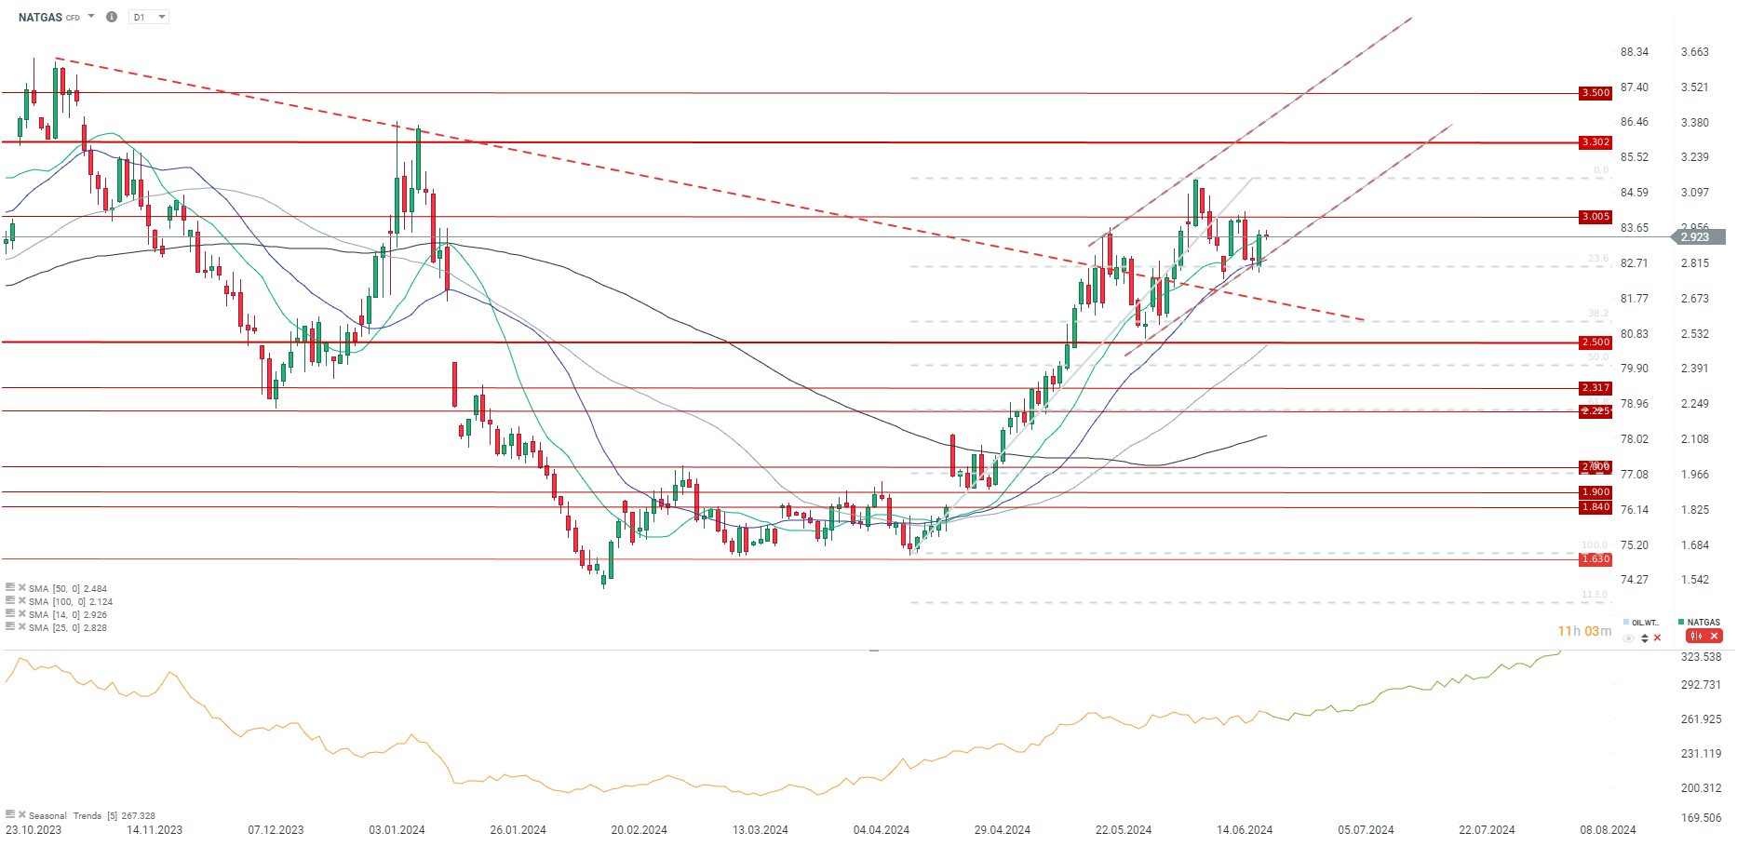Click the 1.542 value on price axis
1737x846 pixels.
click(1695, 579)
